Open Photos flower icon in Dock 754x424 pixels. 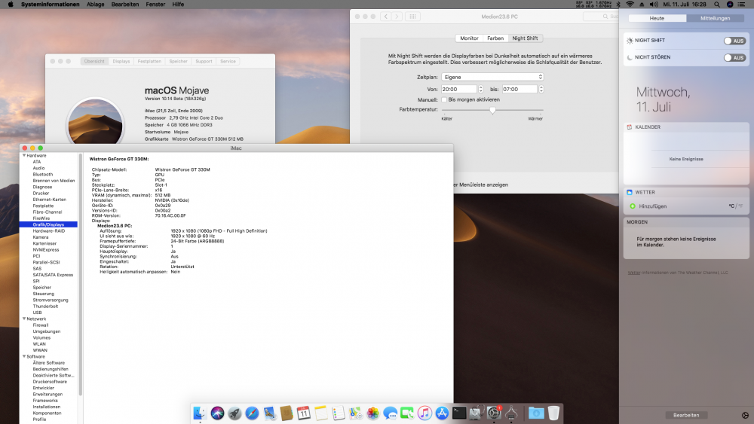pyautogui.click(x=373, y=413)
